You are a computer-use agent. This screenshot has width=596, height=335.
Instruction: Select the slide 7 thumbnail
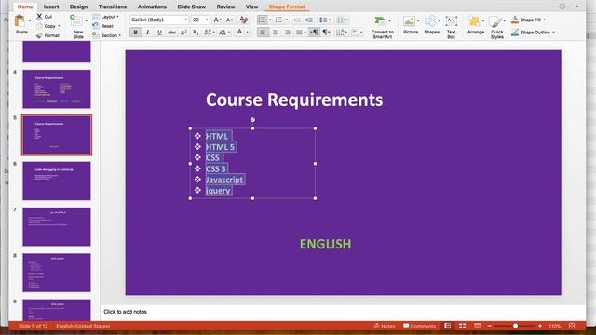point(57,227)
